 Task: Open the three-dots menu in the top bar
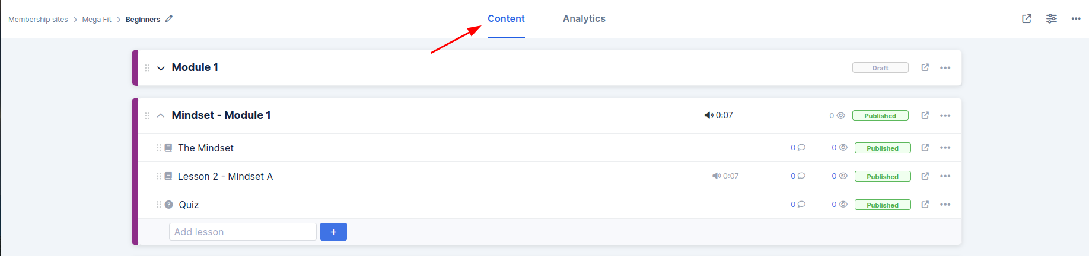tap(1076, 19)
